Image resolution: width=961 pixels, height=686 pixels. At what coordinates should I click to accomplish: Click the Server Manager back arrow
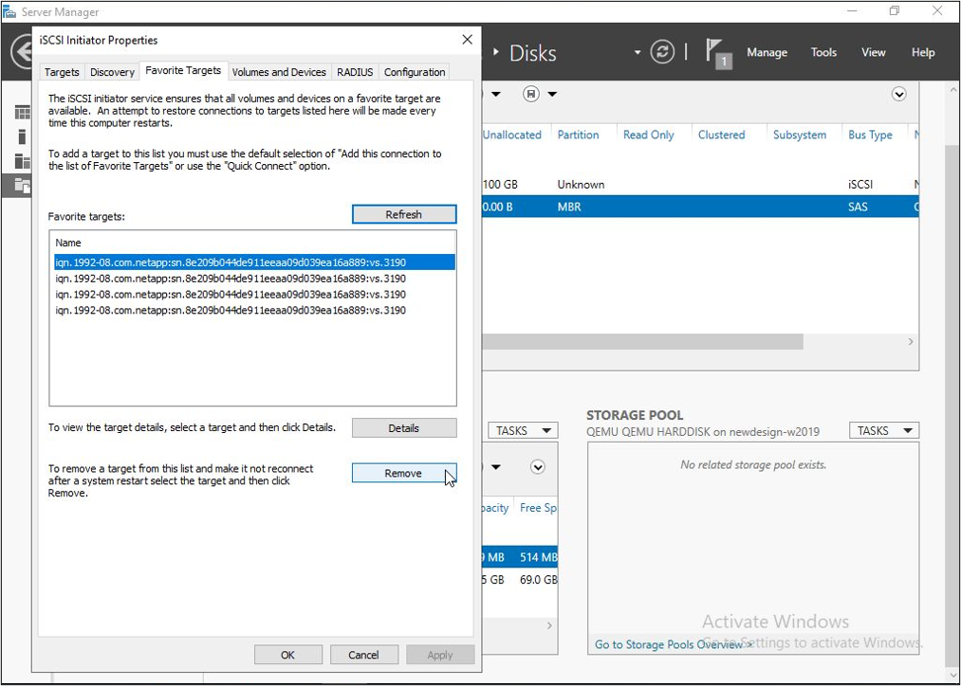tap(21, 52)
